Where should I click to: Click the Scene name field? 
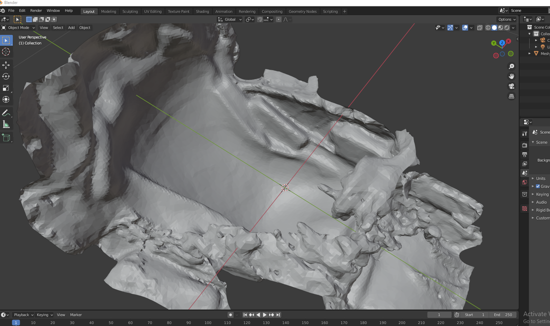pos(528,10)
